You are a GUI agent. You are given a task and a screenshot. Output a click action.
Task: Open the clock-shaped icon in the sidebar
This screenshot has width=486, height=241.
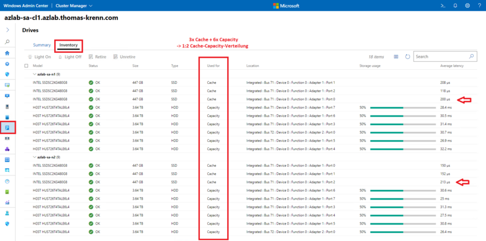[7, 182]
